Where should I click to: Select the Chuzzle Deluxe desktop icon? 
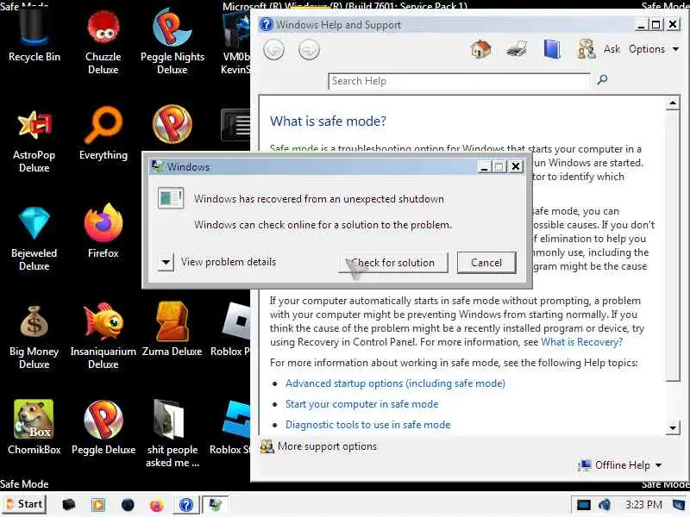point(103,41)
